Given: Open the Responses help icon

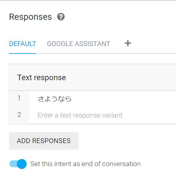Looking at the screenshot, I should point(61,17).
